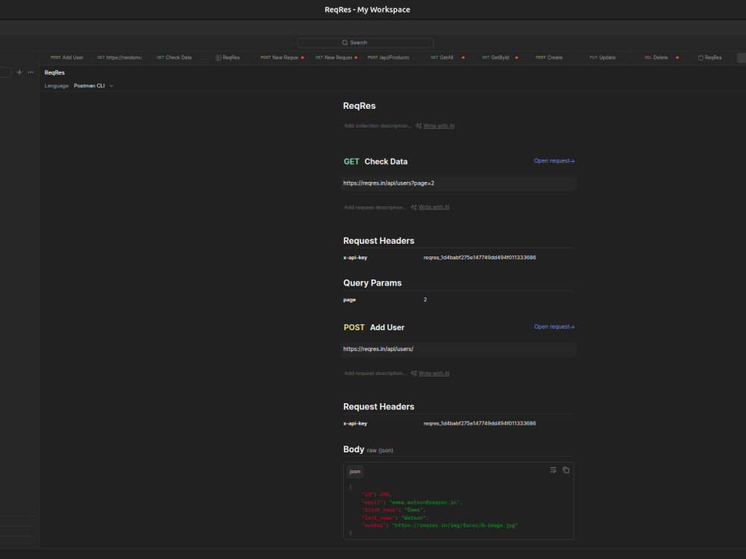The height and width of the screenshot is (559, 746).
Task: Click the Search field in top bar
Action: [x=366, y=42]
